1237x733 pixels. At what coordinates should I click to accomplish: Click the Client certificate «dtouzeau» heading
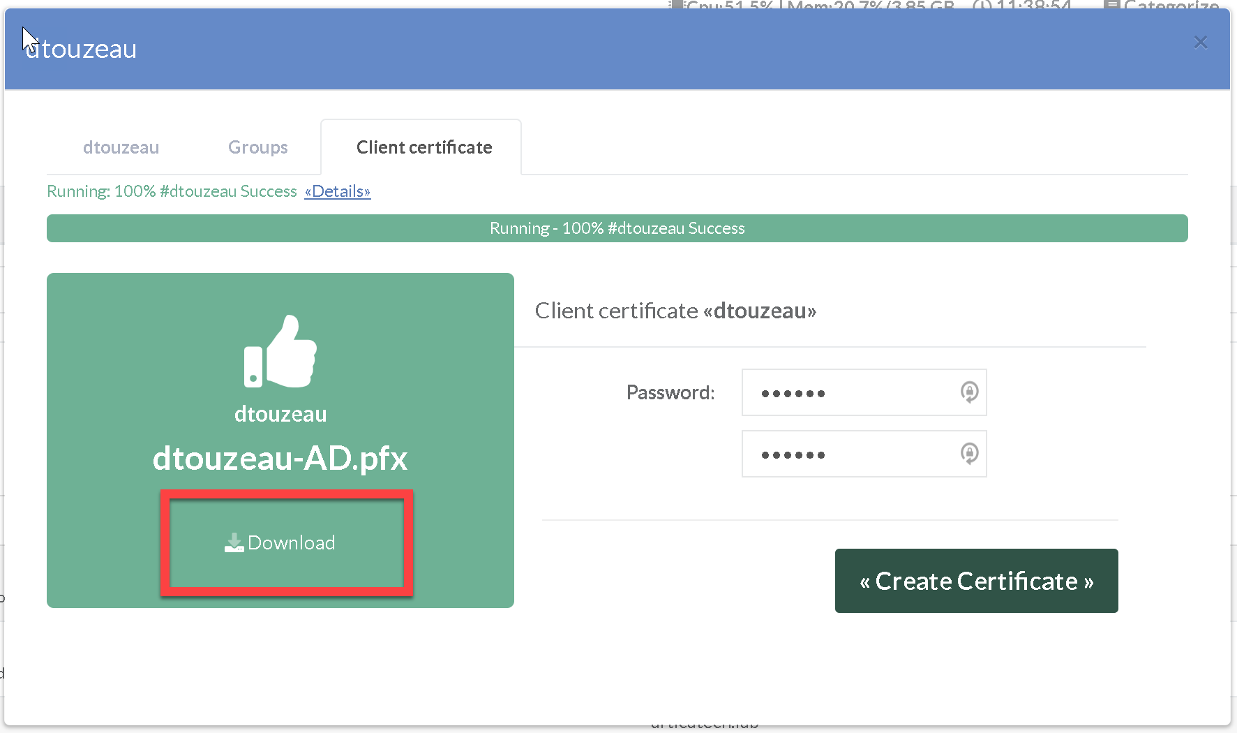[x=675, y=311]
